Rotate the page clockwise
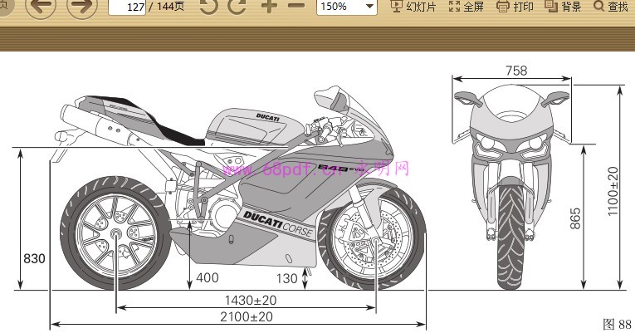The image size is (635, 333). tap(237, 6)
